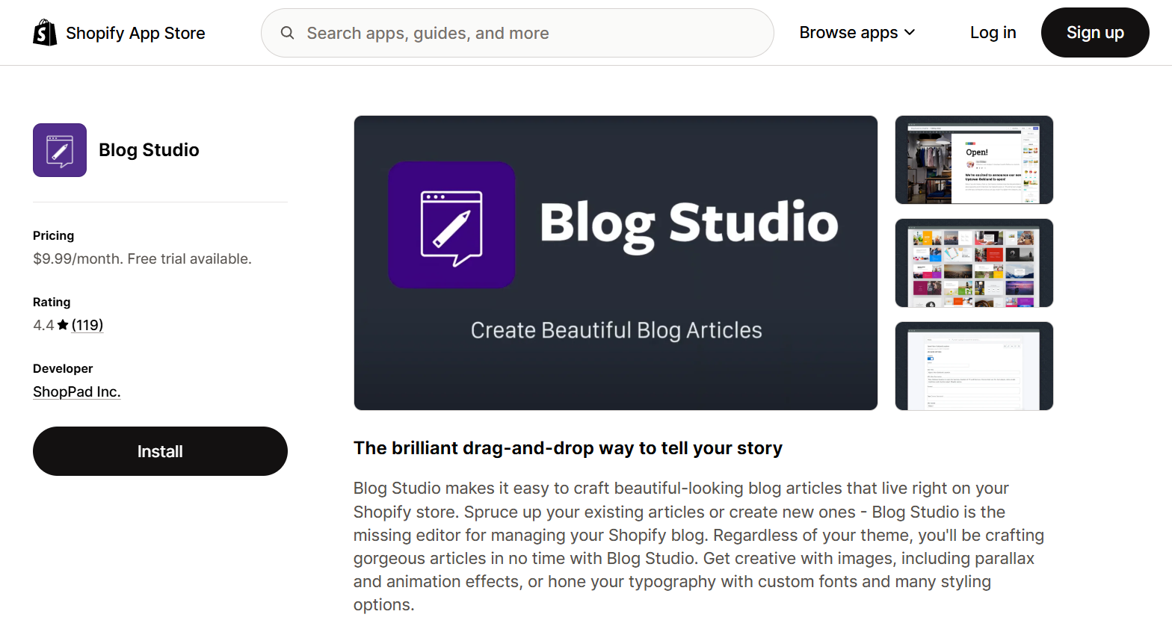This screenshot has width=1172, height=626.
Task: Click the Blog Studio app icon in sidebar
Action: point(60,150)
